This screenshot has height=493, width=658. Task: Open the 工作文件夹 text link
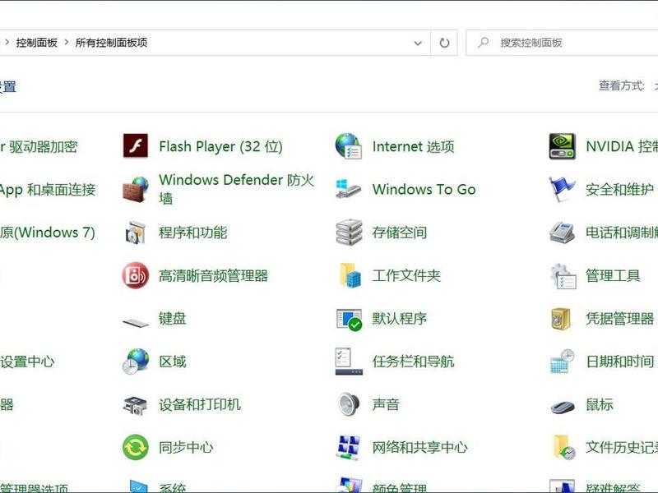(x=406, y=275)
